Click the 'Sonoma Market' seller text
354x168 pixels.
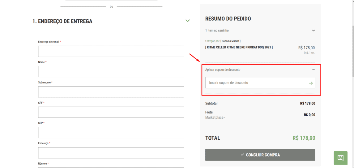coord(231,41)
